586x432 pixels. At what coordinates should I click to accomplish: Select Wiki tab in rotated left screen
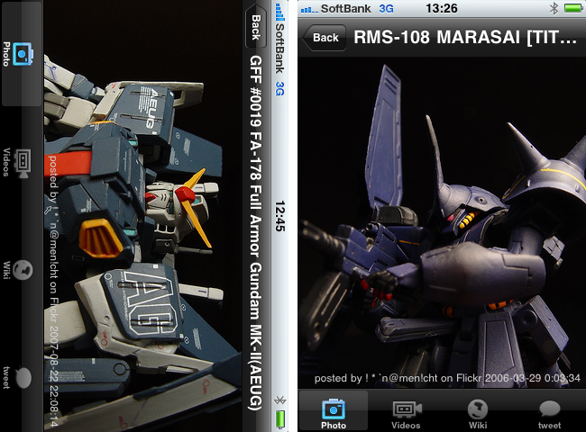point(18,270)
